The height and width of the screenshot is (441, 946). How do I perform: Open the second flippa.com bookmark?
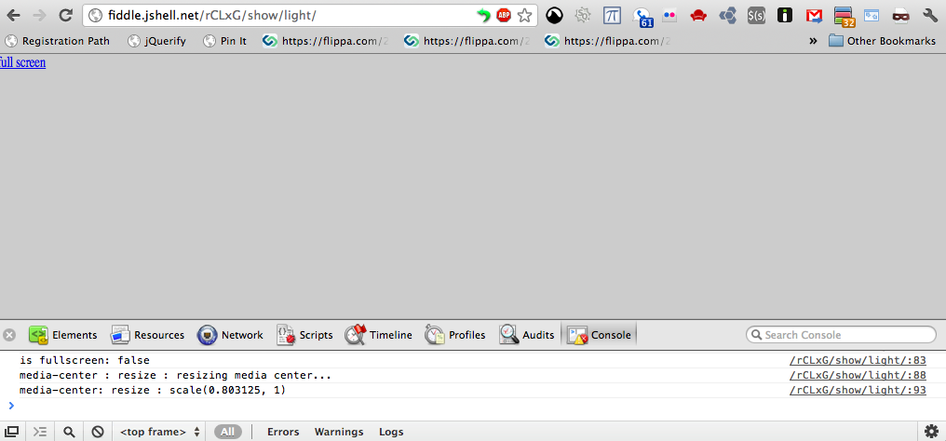[x=467, y=41]
